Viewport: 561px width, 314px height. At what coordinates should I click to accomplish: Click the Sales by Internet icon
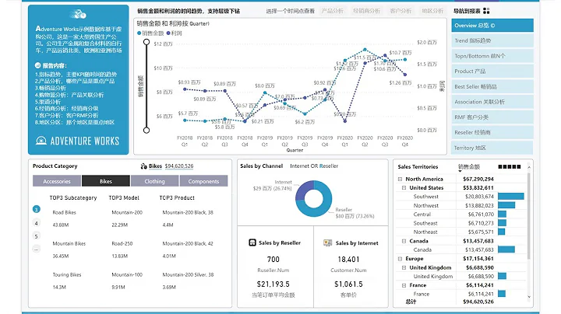click(x=327, y=243)
